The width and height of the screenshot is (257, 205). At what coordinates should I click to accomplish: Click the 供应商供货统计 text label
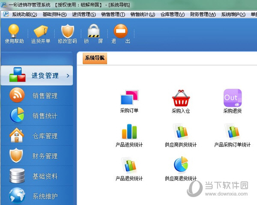coord(181,145)
